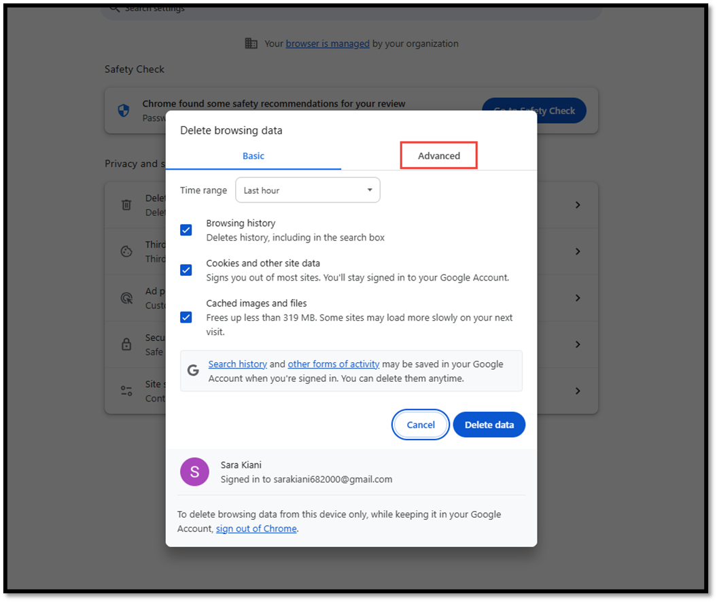Open the Time range dropdown
This screenshot has height=602, width=717.
pos(307,190)
